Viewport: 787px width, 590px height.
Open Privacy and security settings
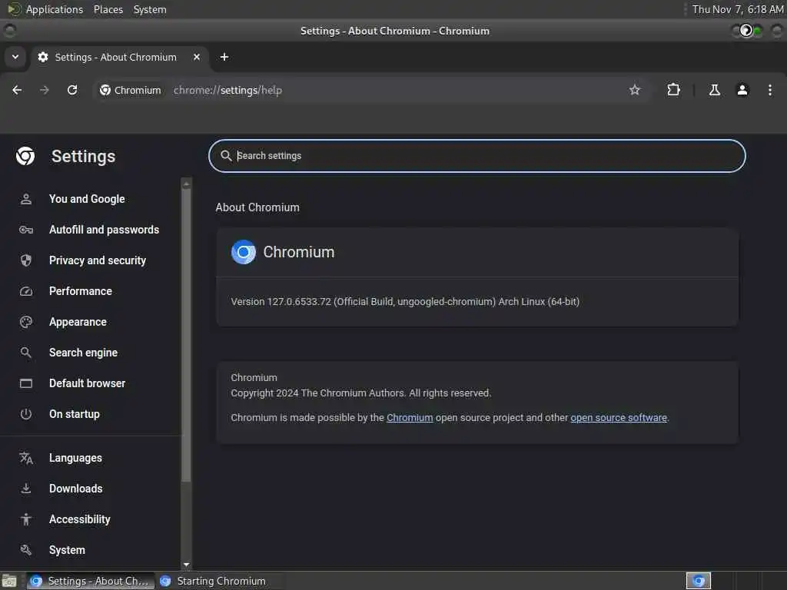(98, 260)
